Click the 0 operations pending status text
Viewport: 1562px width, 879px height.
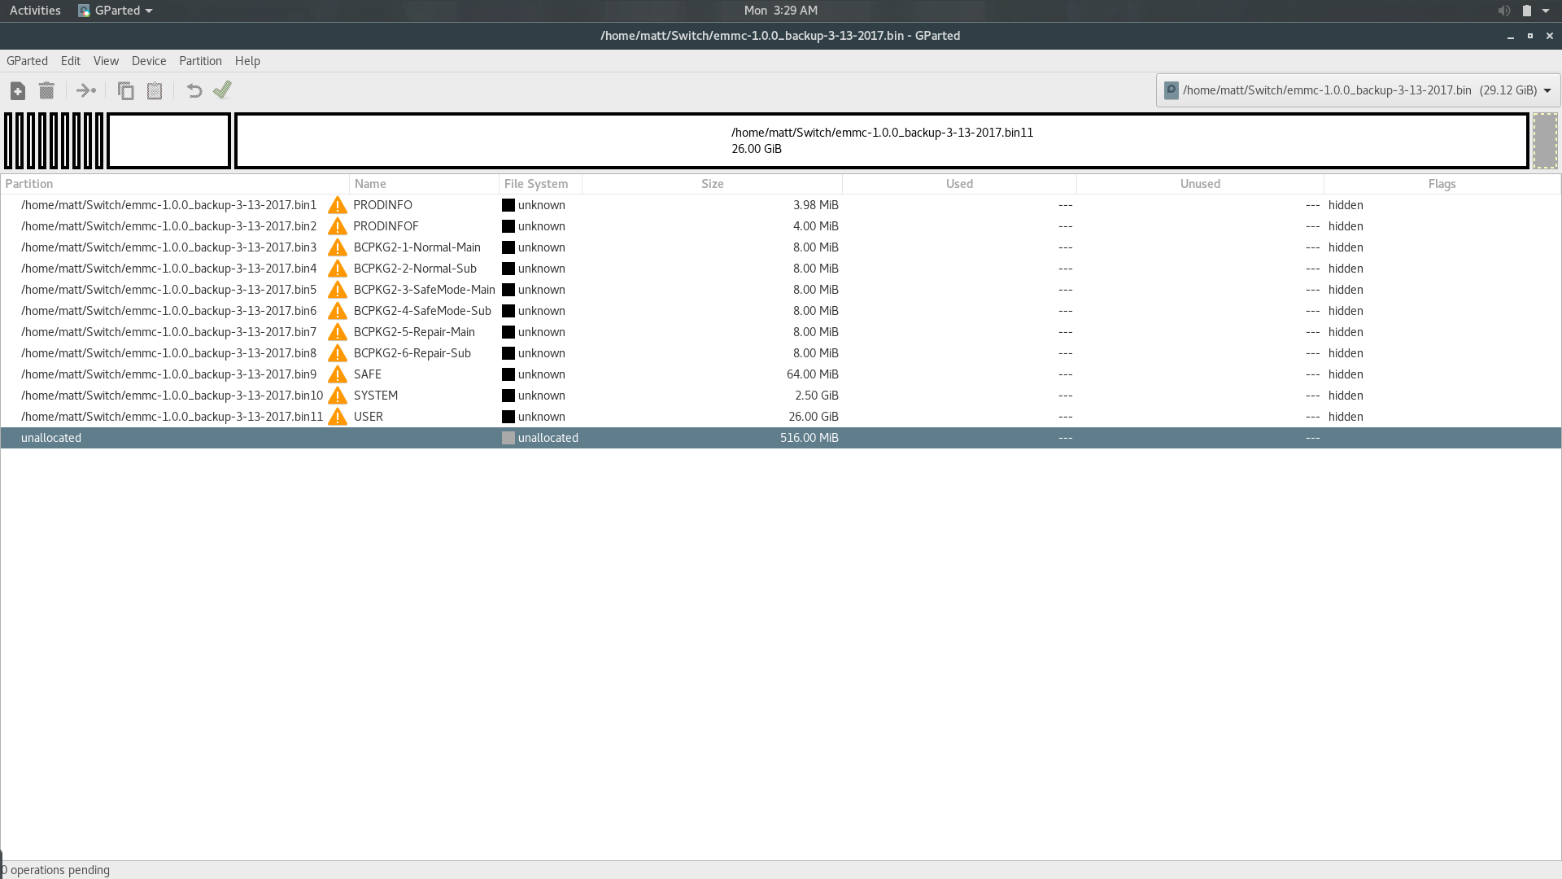point(55,870)
